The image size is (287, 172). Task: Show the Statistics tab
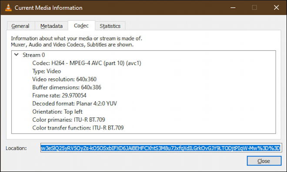point(110,26)
